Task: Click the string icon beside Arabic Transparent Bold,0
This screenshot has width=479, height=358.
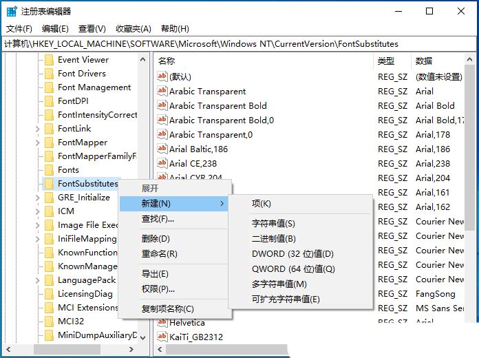Action: point(162,120)
